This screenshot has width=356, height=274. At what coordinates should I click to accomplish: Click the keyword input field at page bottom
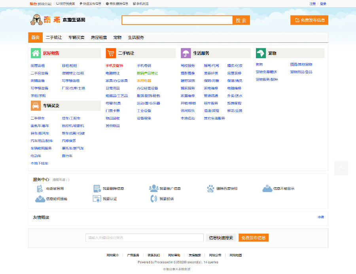click(144, 238)
